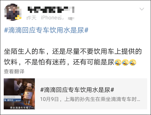Tap the first laughing-crying emoji
151x115 pixels.
118,62
